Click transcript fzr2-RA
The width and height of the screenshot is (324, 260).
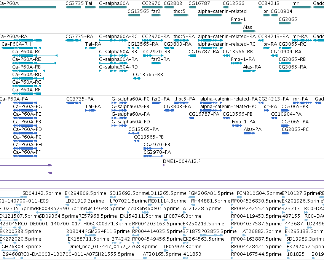[x=161, y=59]
